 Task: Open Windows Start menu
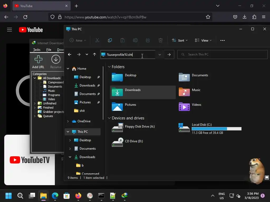coord(8,196)
